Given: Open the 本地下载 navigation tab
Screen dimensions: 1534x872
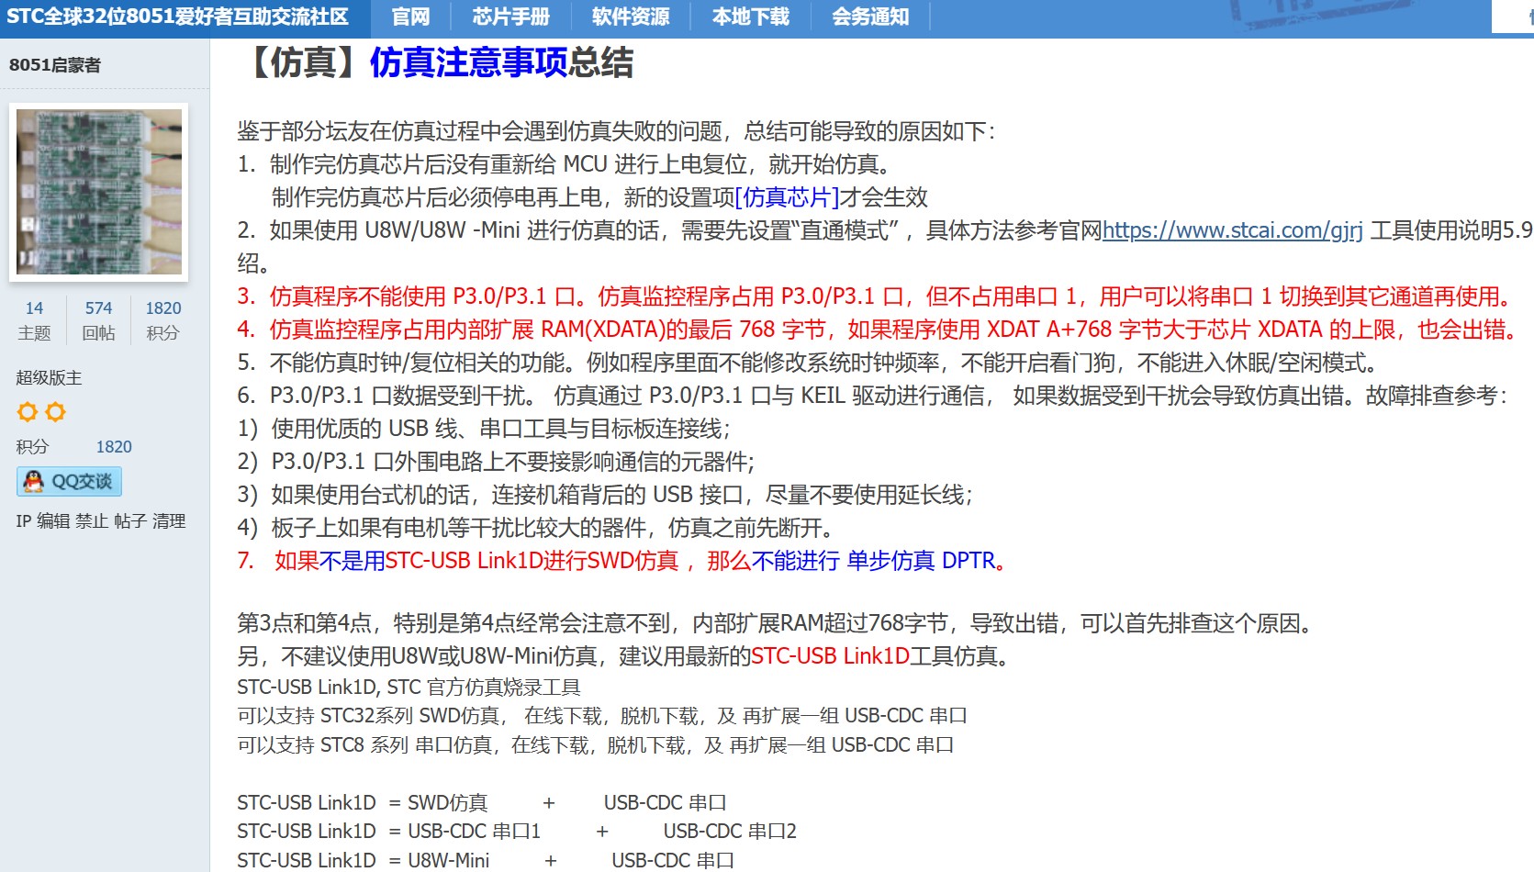Looking at the screenshot, I should pos(750,17).
